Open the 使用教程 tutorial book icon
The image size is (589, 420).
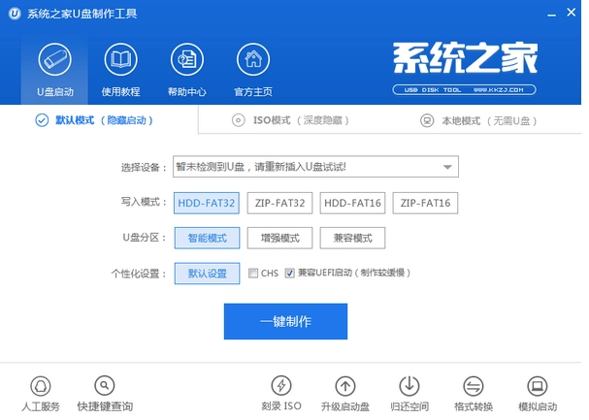coord(120,62)
